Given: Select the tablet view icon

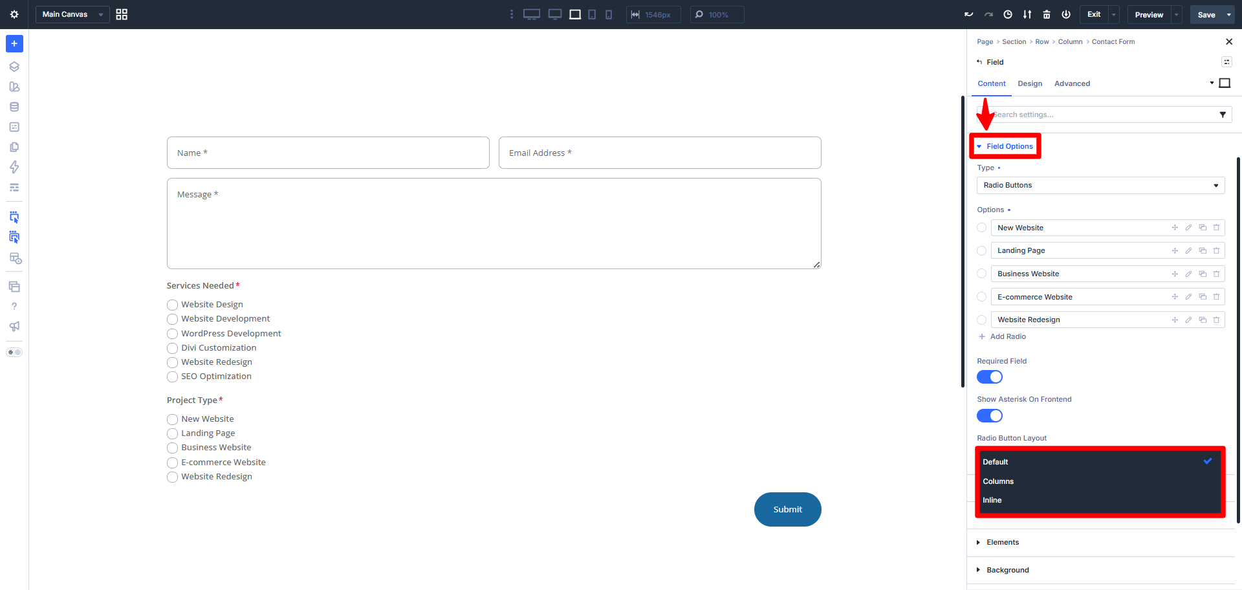Looking at the screenshot, I should point(592,14).
